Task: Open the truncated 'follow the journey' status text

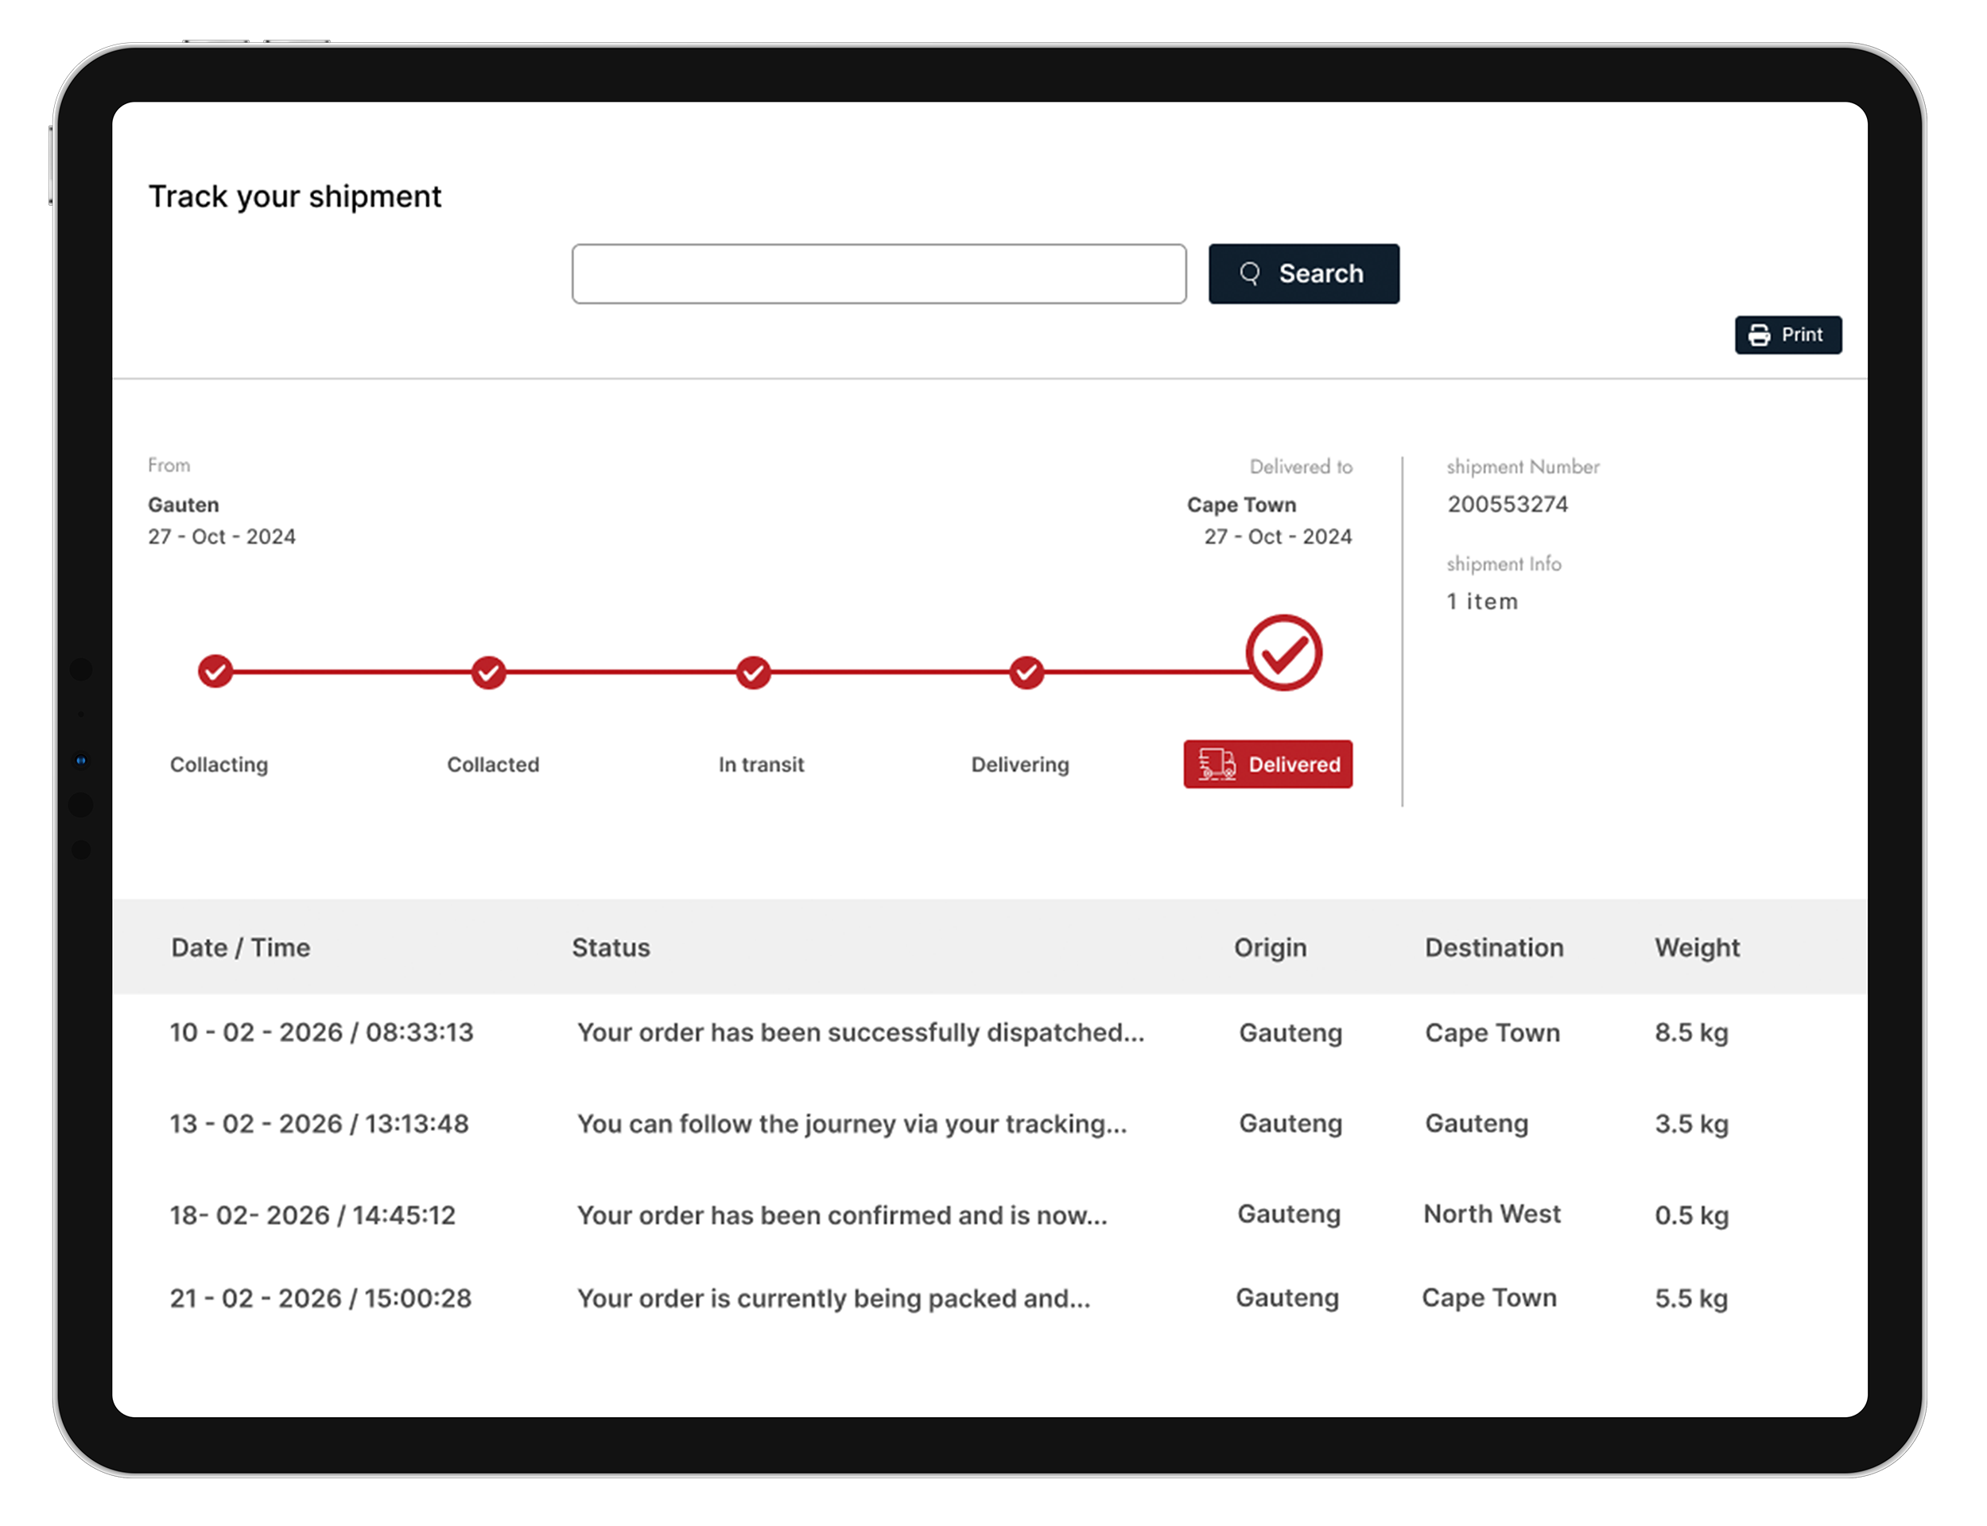Action: click(x=852, y=1124)
